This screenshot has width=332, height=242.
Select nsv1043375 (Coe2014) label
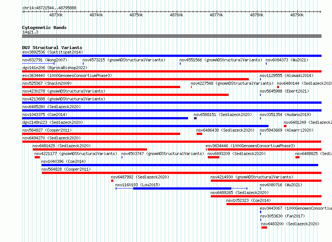(x=45, y=114)
